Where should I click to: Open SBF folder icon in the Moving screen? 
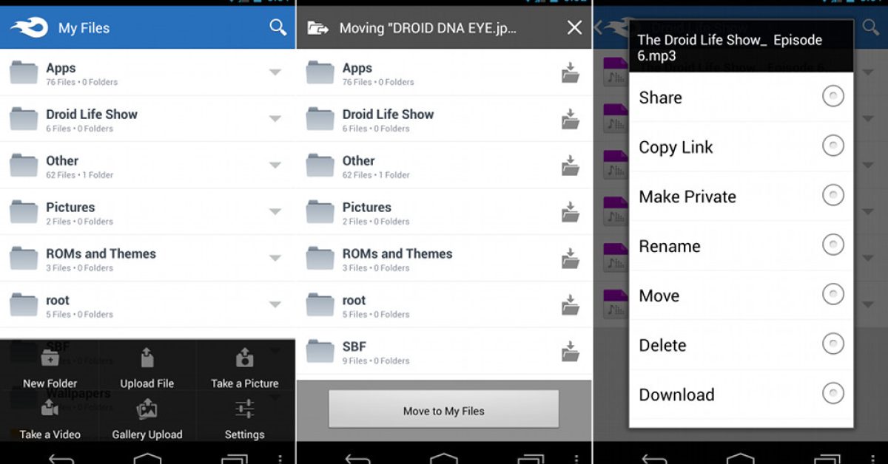[x=320, y=351]
